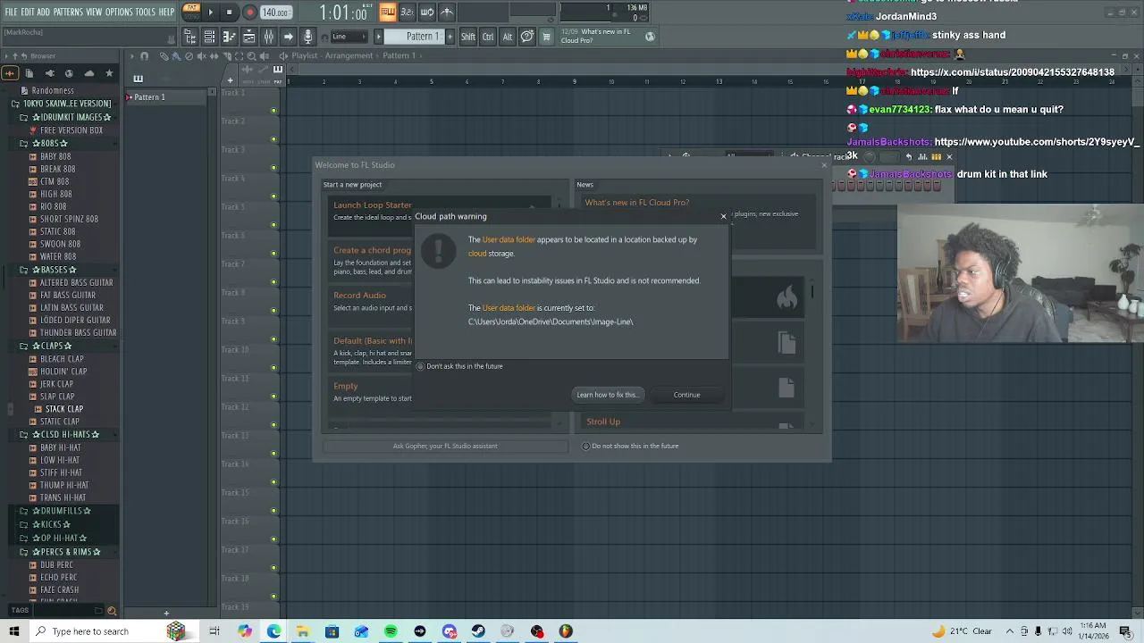This screenshot has width=1144, height=643.
Task: Click the red Record button
Action: (249, 13)
